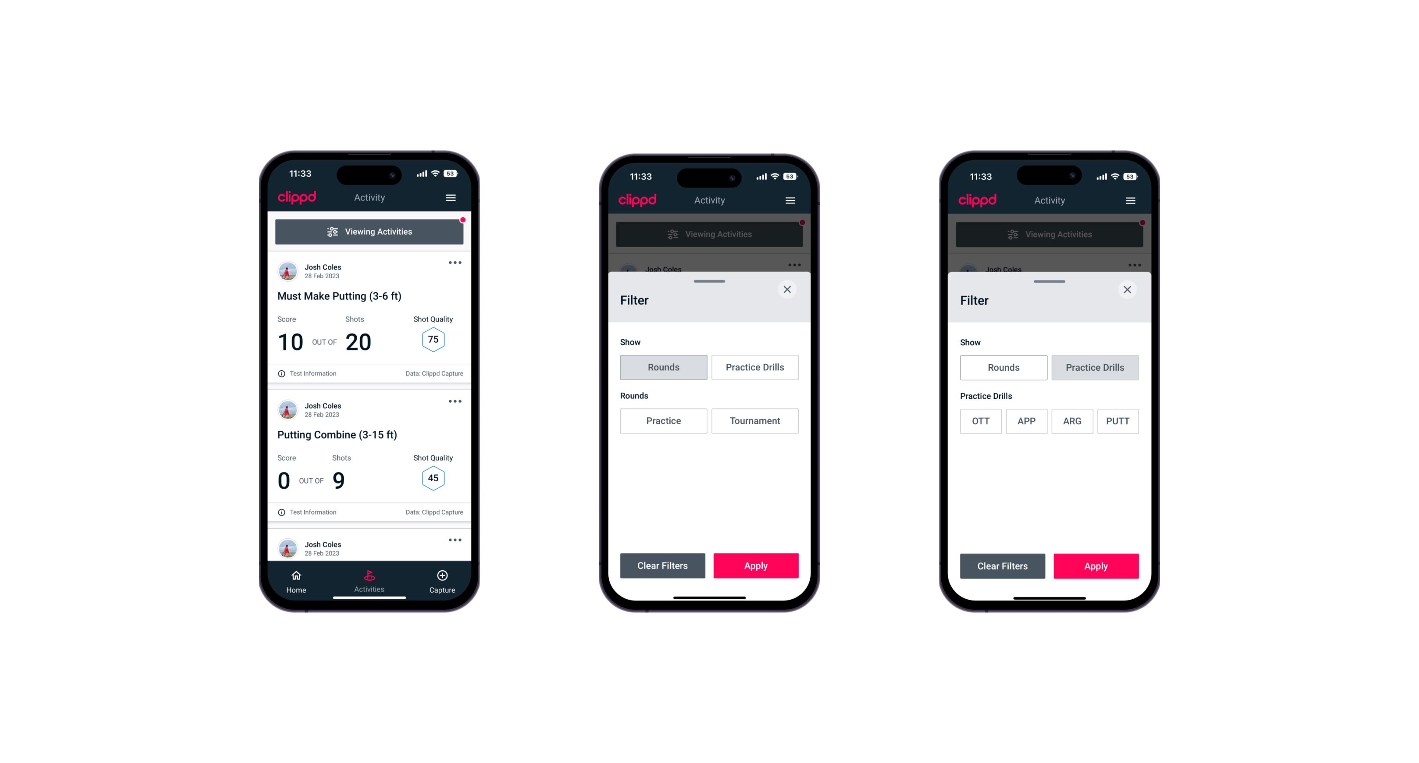Select the ARG practice drill filter
The image size is (1419, 763).
[1072, 420]
